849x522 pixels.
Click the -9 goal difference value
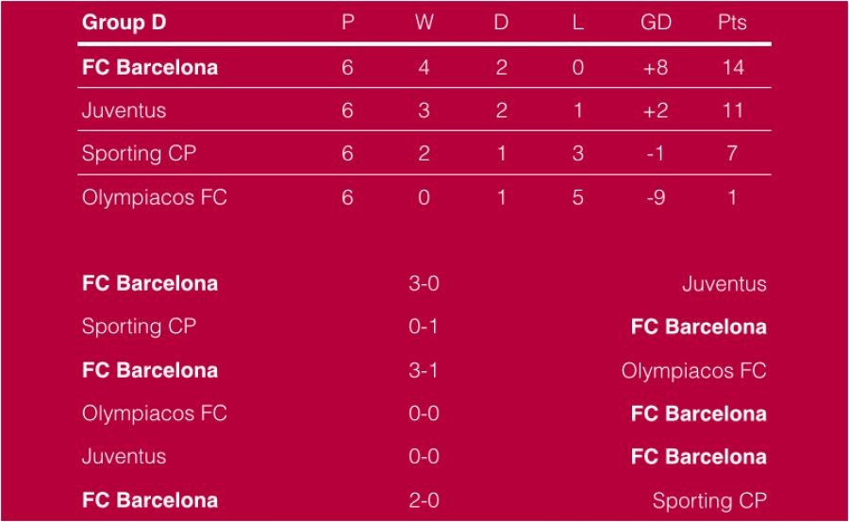[x=656, y=197]
